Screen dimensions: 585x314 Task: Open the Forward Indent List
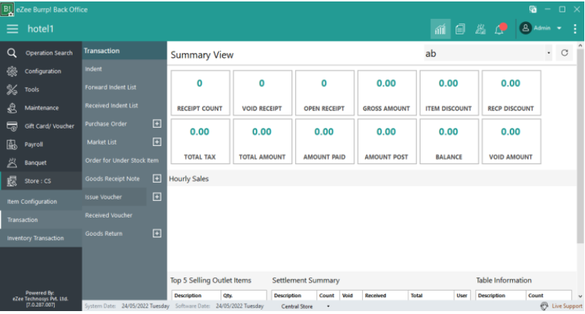111,87
